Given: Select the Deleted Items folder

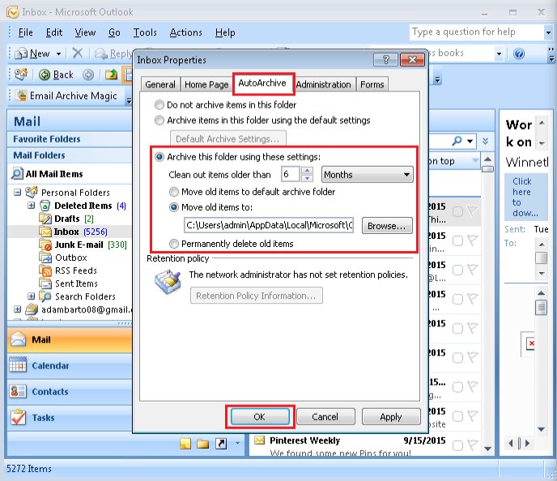Looking at the screenshot, I should pyautogui.click(x=83, y=206).
